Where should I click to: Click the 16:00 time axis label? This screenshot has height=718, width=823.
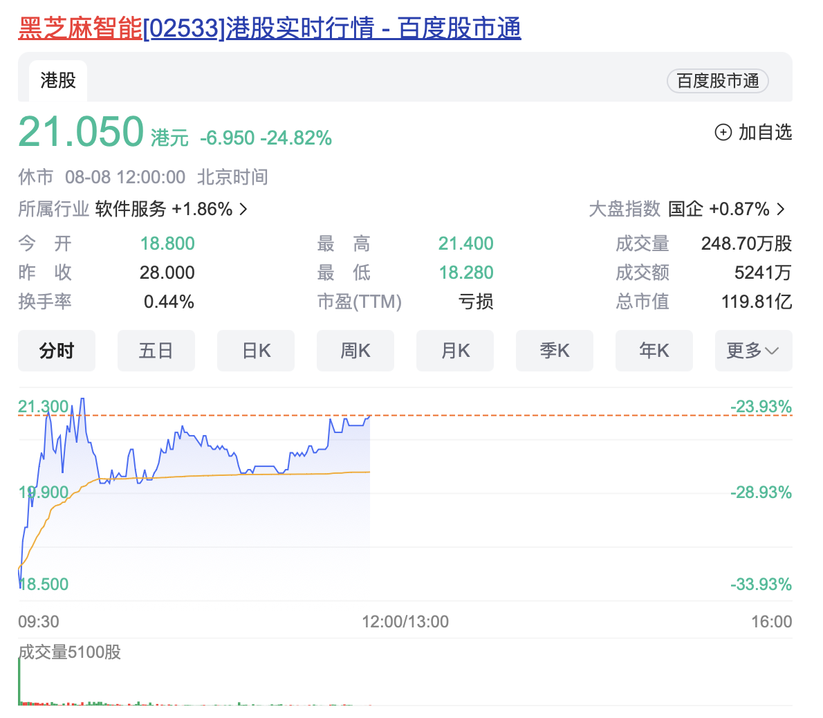click(x=772, y=621)
